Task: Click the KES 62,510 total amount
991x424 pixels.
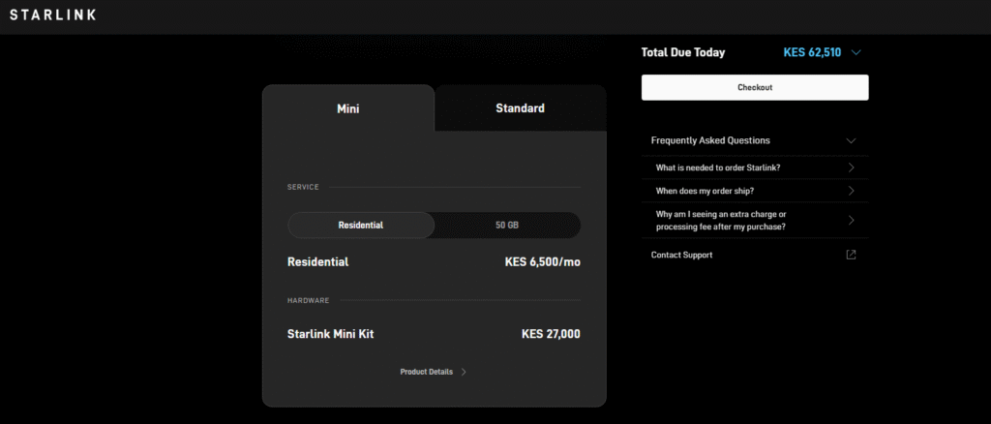Action: pyautogui.click(x=812, y=52)
